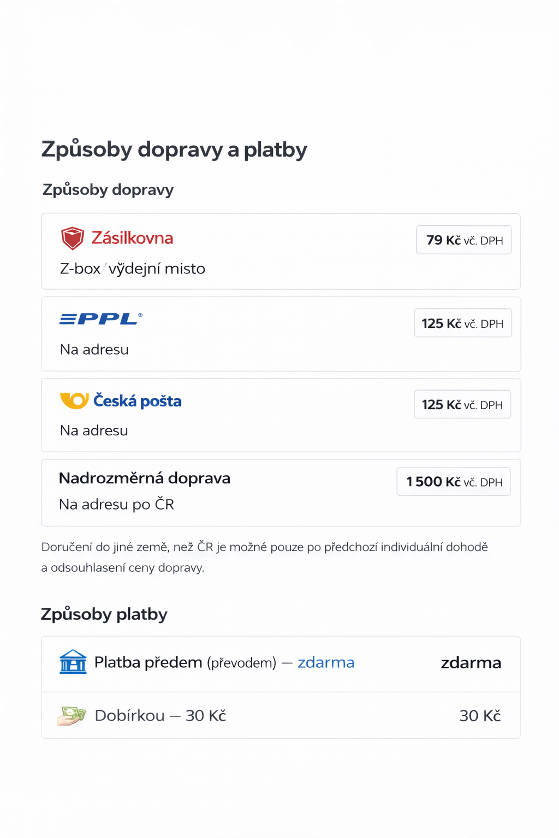Click the delivery note about other countries

pyautogui.click(x=265, y=556)
